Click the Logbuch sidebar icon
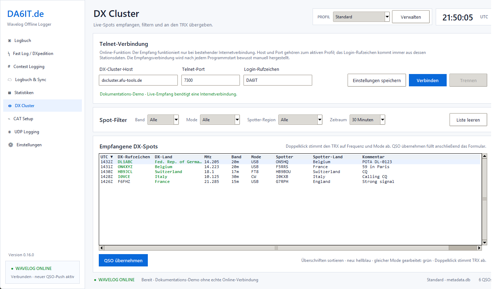 point(10,41)
